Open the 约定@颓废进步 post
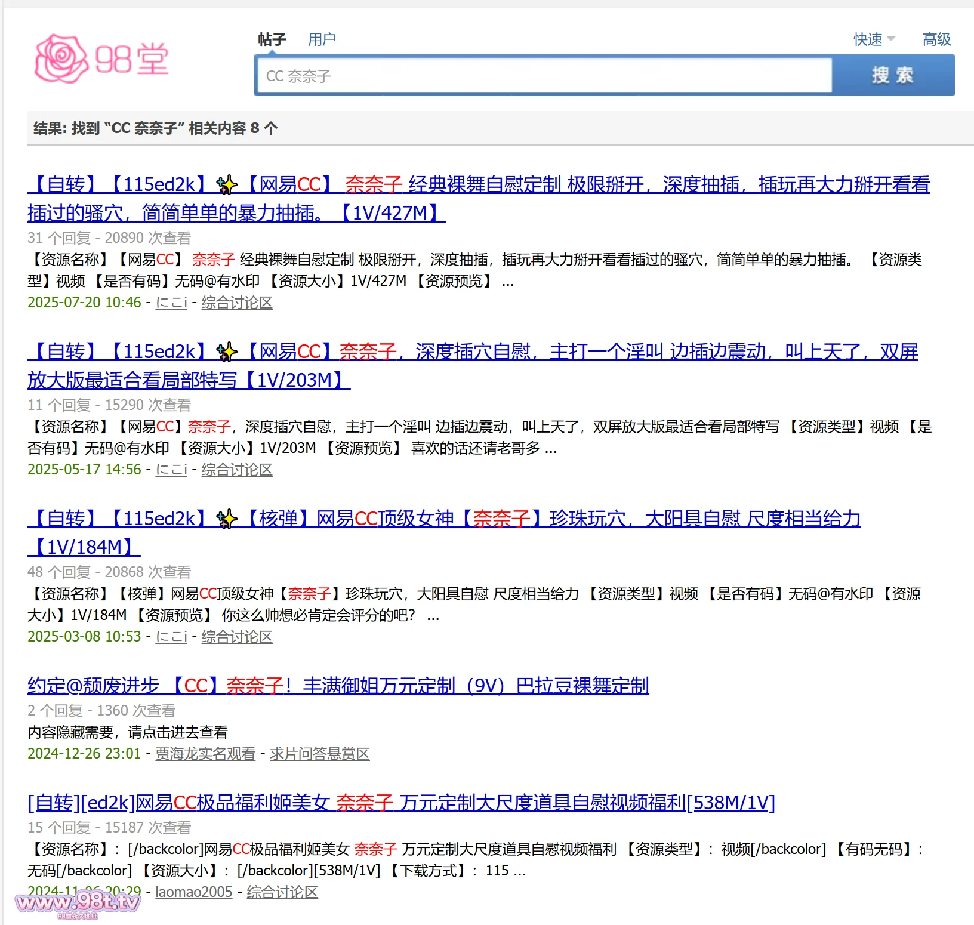Image resolution: width=974 pixels, height=925 pixels. (x=338, y=686)
